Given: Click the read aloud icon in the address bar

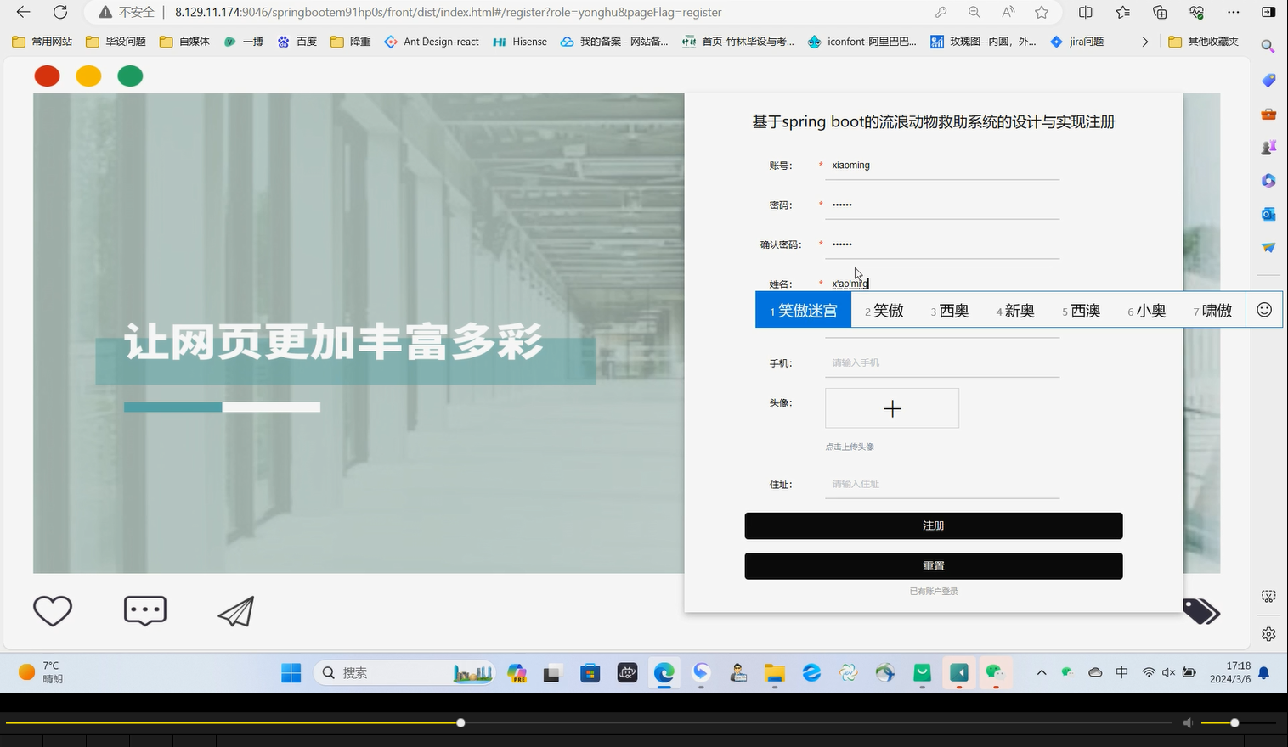Looking at the screenshot, I should (1008, 13).
